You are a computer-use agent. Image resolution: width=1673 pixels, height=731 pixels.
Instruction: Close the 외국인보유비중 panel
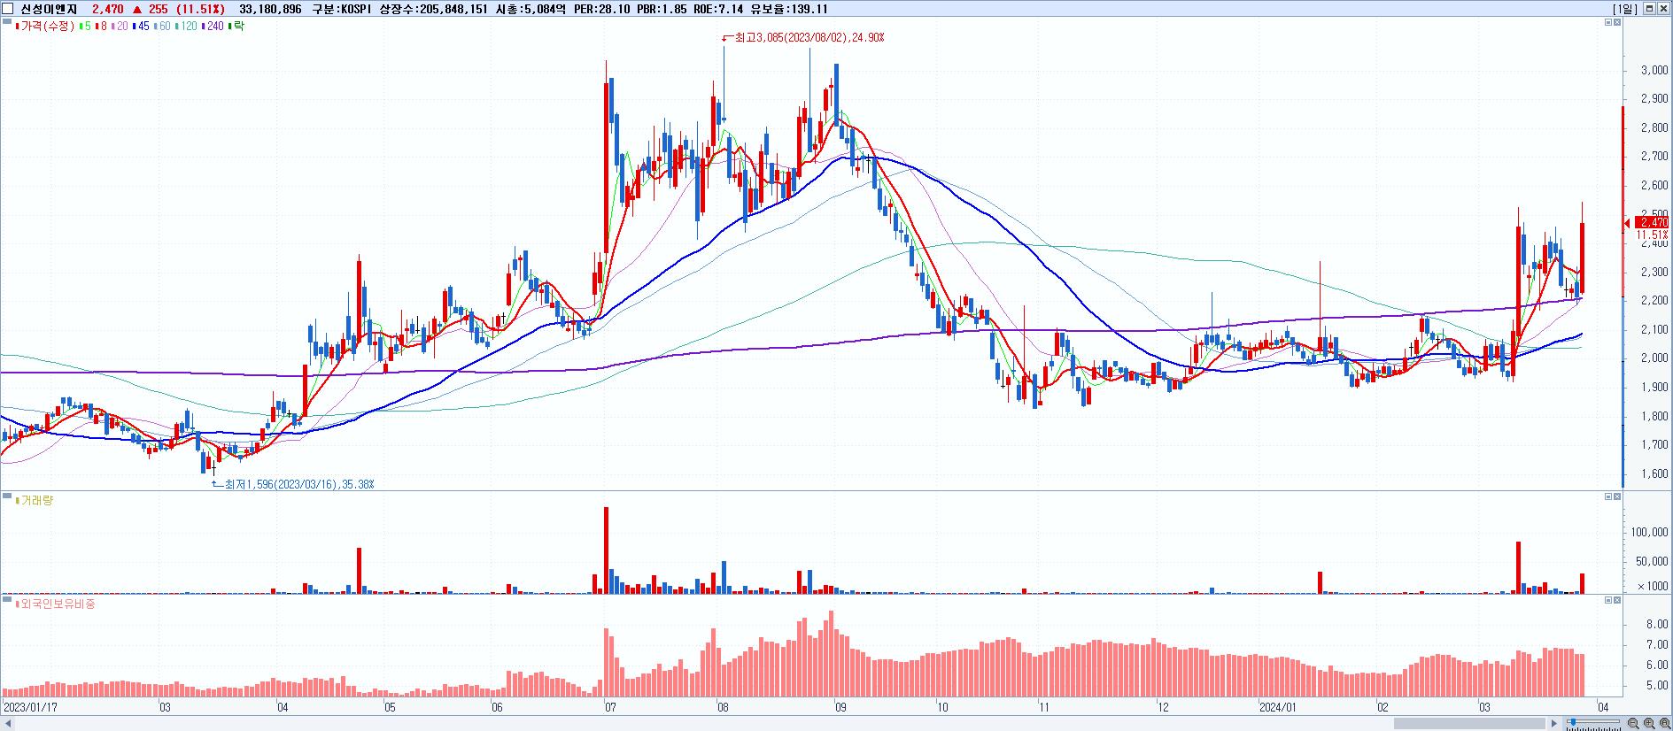[1617, 601]
